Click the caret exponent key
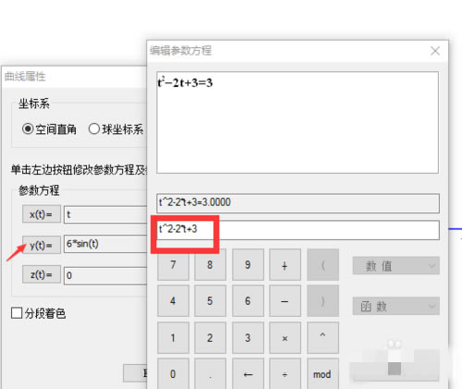 (322, 337)
